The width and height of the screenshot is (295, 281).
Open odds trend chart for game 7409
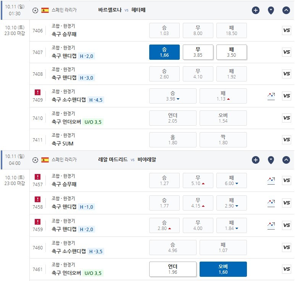(271, 96)
